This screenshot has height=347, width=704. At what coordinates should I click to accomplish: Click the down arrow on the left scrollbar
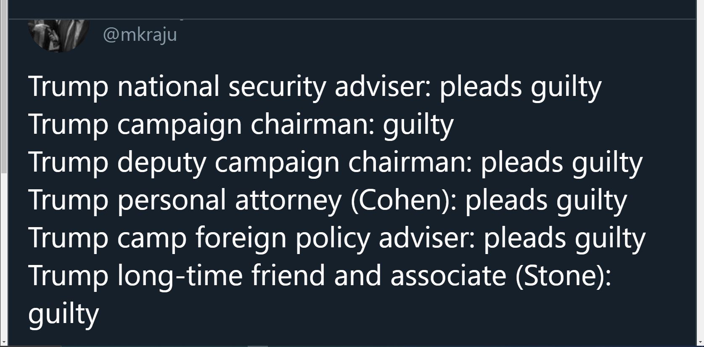click(x=3, y=341)
